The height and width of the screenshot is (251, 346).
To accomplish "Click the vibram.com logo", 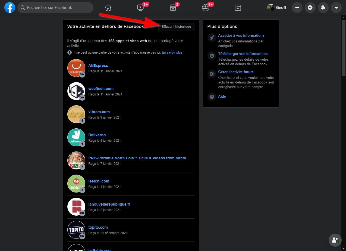I will pyautogui.click(x=76, y=114).
